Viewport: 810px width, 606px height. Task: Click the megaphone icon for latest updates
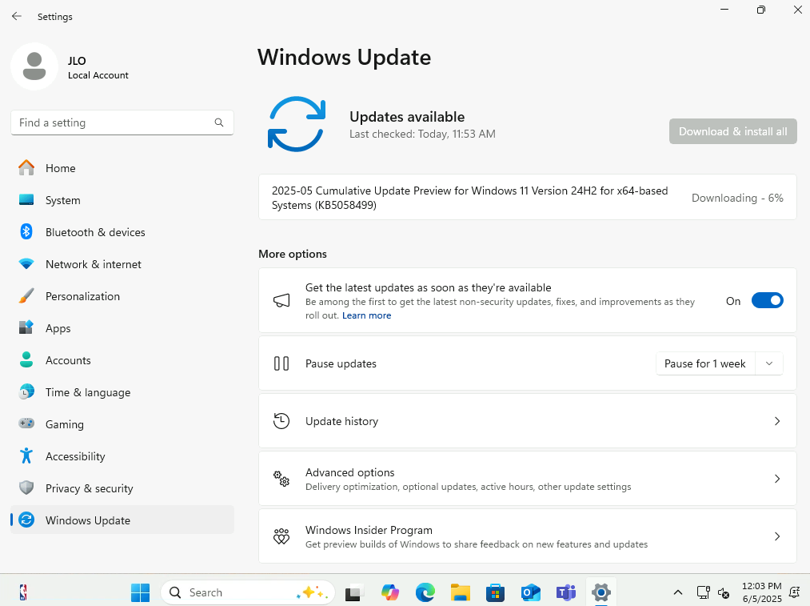click(x=281, y=300)
